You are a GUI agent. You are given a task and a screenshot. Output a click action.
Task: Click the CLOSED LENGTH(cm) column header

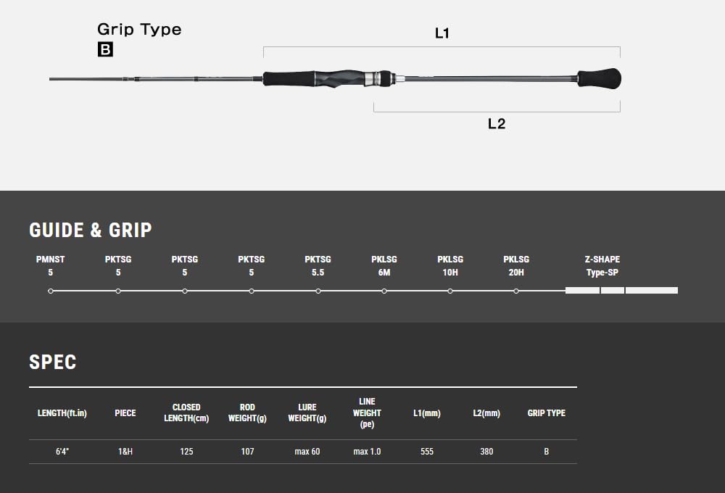pos(186,413)
